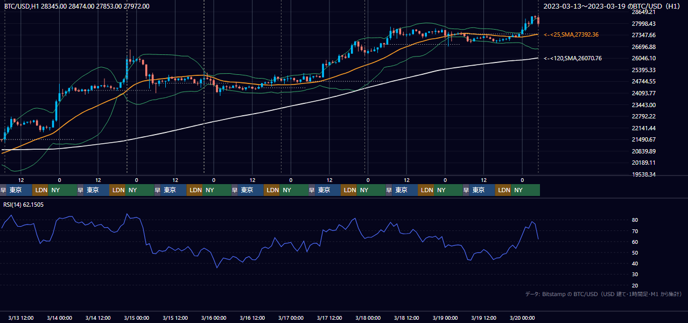Viewport: 688px width, 323px height.
Task: Click the 3/16 12:00 time label
Action: click(252, 318)
